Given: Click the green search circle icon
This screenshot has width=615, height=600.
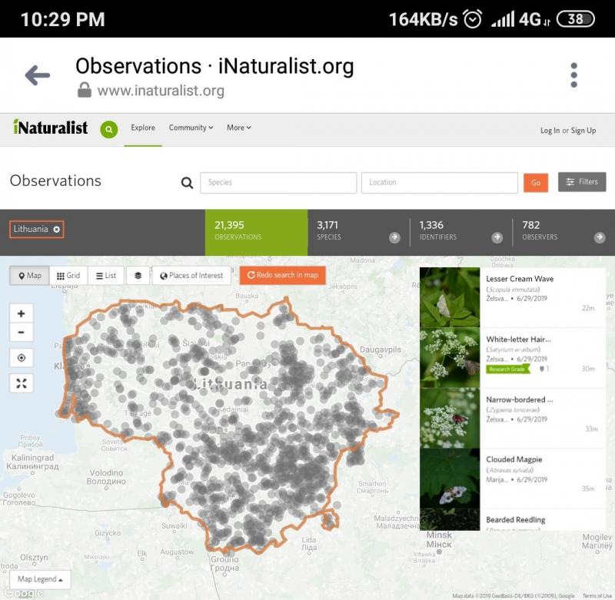Looking at the screenshot, I should [x=109, y=129].
